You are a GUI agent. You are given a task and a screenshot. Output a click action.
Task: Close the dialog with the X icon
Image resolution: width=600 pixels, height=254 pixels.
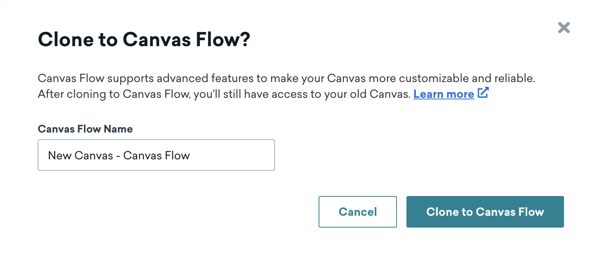pos(564,28)
